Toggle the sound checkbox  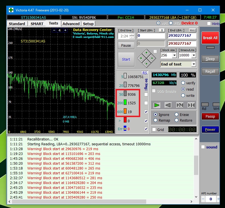203,147
